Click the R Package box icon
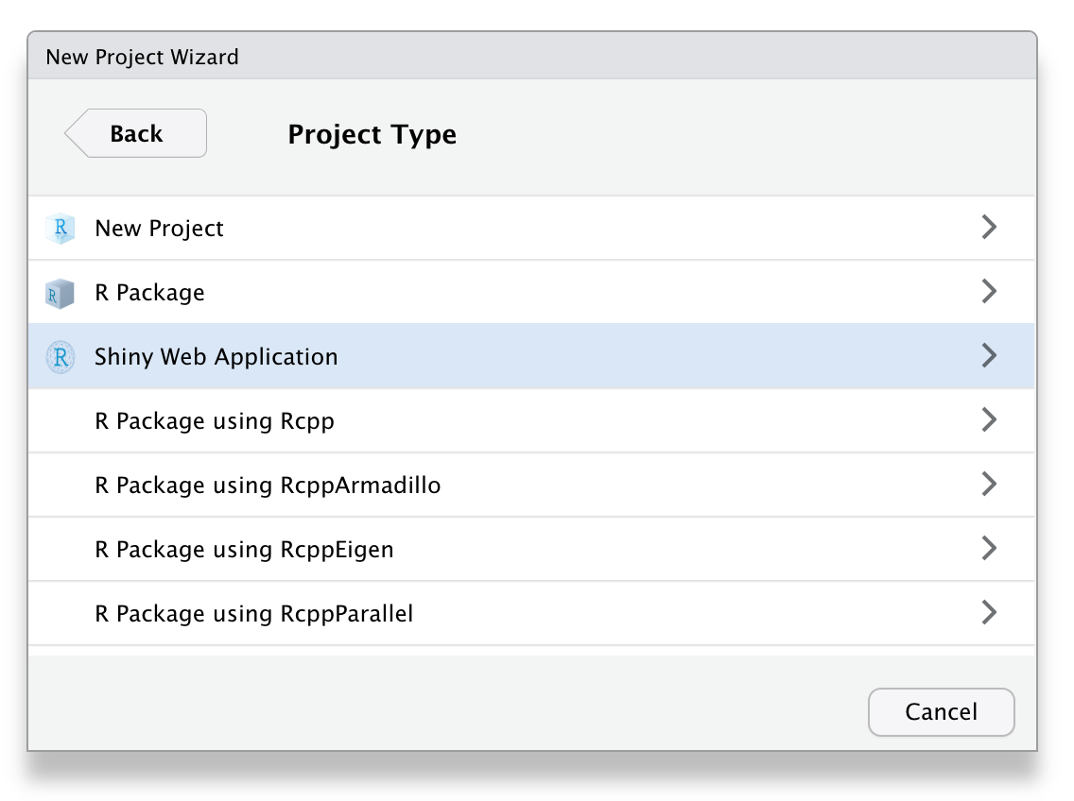This screenshot has height=801, width=1074. point(60,293)
